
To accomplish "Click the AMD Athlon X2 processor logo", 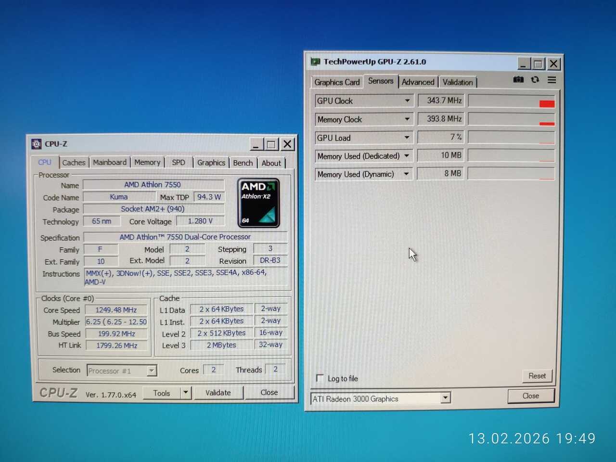I will tap(258, 203).
